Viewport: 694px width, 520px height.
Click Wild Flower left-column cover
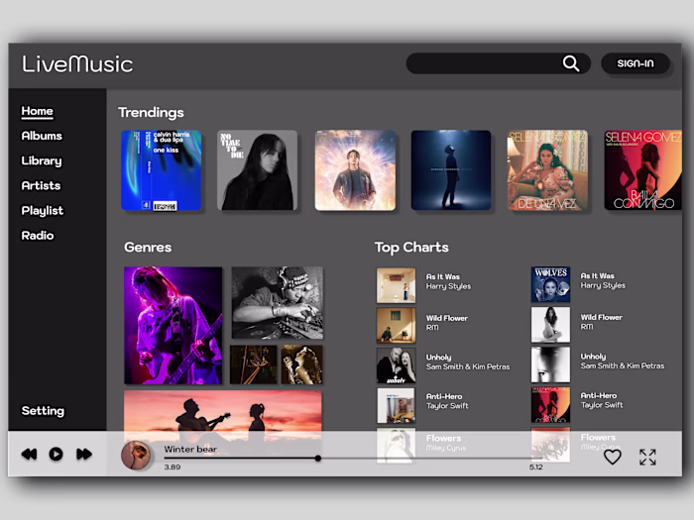(397, 326)
